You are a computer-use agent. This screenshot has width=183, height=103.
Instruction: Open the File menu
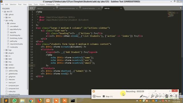[x=2, y=5]
